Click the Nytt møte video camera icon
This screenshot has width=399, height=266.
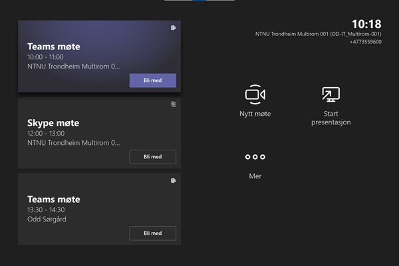[255, 94]
